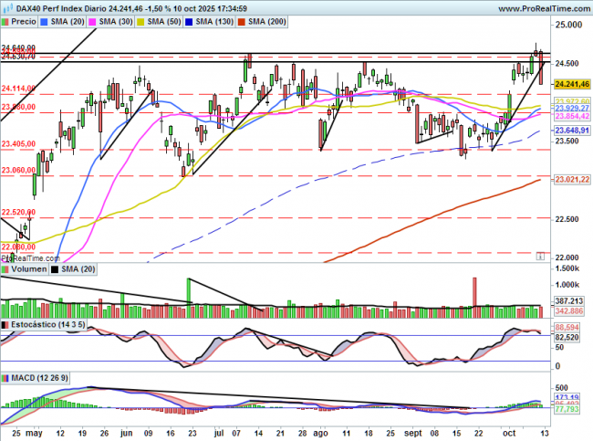Click the www.ProRealTime.com link

pyautogui.click(x=533, y=6)
